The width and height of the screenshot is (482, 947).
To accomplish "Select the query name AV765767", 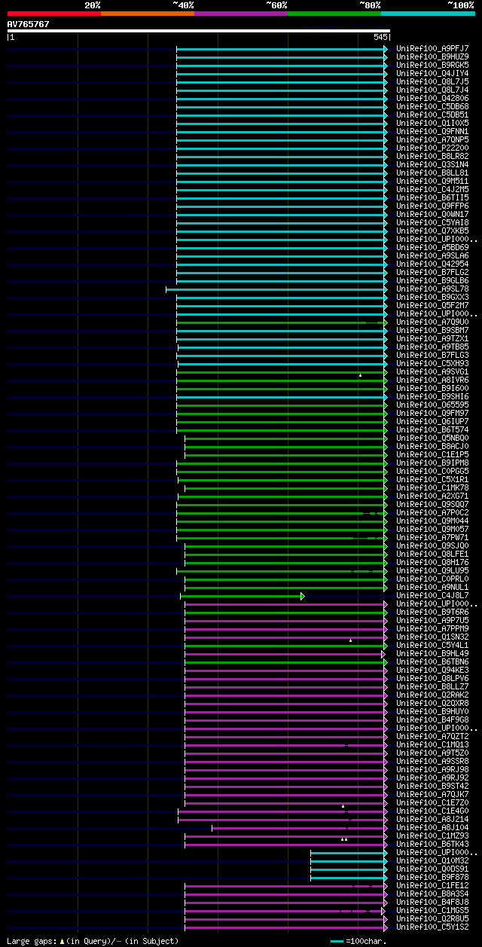I will point(29,24).
